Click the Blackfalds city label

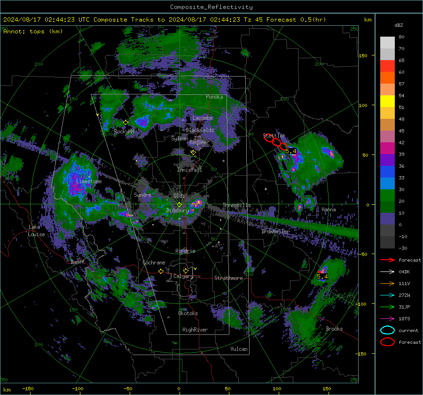[200, 130]
